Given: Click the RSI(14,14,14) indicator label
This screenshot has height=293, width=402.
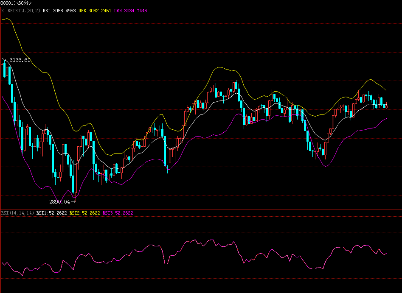Looking at the screenshot, I should coord(17,213).
